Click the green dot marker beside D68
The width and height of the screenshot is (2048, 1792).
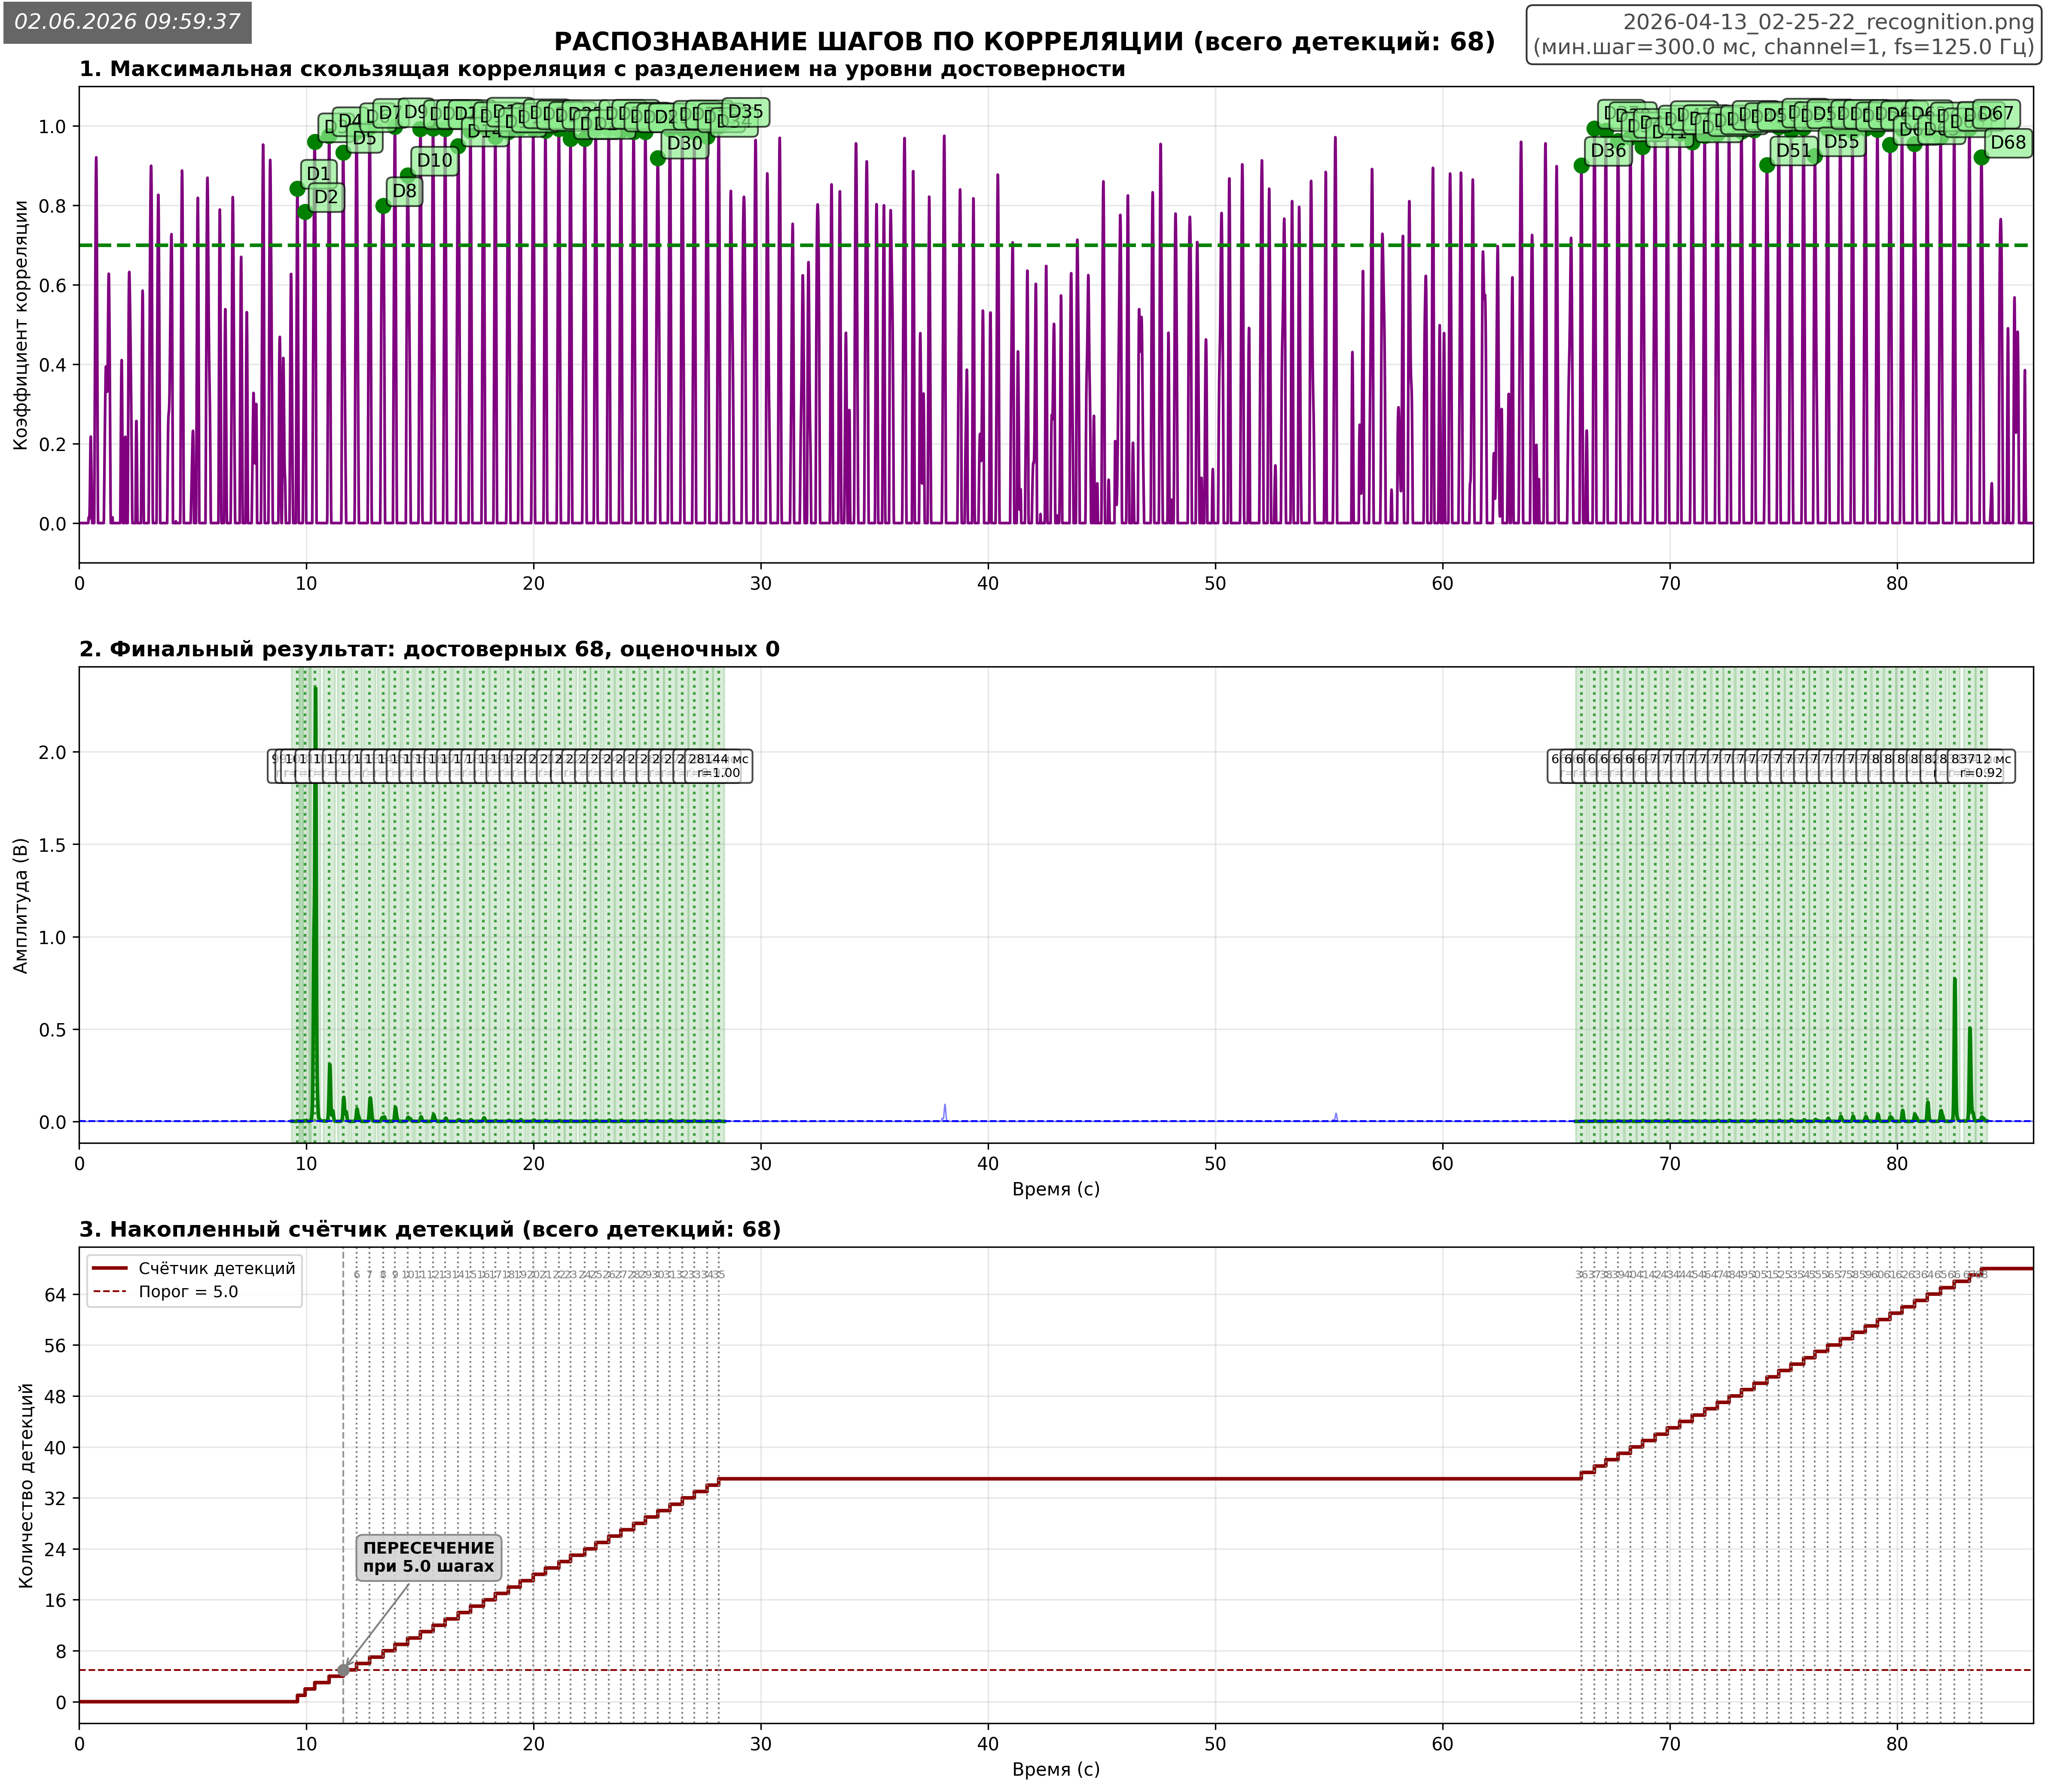(1981, 157)
